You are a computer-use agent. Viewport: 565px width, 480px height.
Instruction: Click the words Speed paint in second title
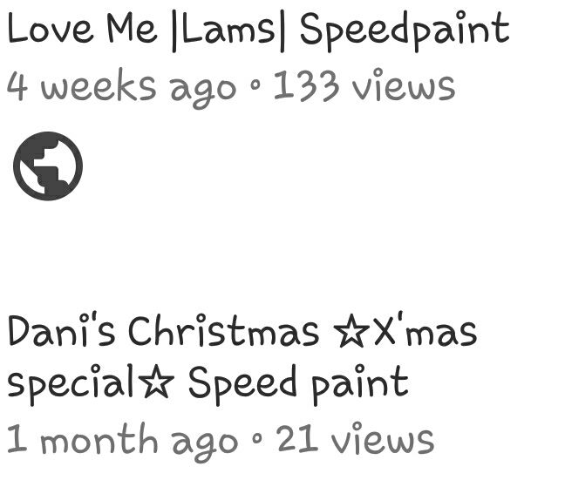[x=299, y=384]
